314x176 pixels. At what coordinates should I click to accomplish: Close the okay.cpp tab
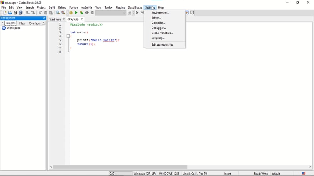[x=82, y=19]
